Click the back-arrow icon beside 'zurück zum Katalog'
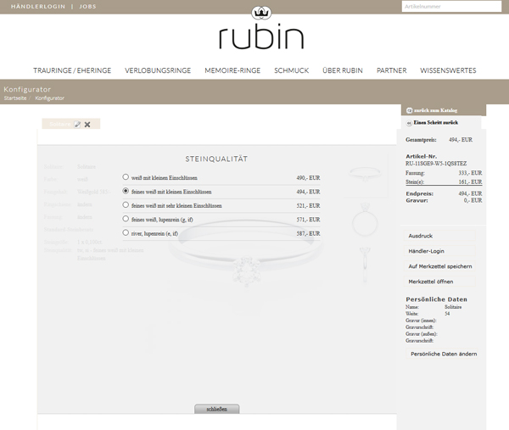This screenshot has width=509, height=430. point(410,110)
